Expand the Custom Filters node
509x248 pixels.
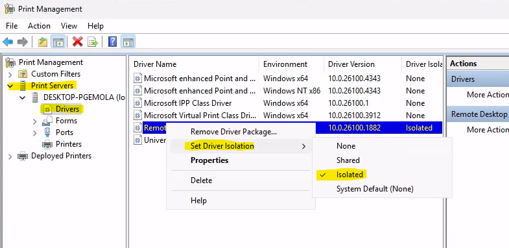pos(10,75)
